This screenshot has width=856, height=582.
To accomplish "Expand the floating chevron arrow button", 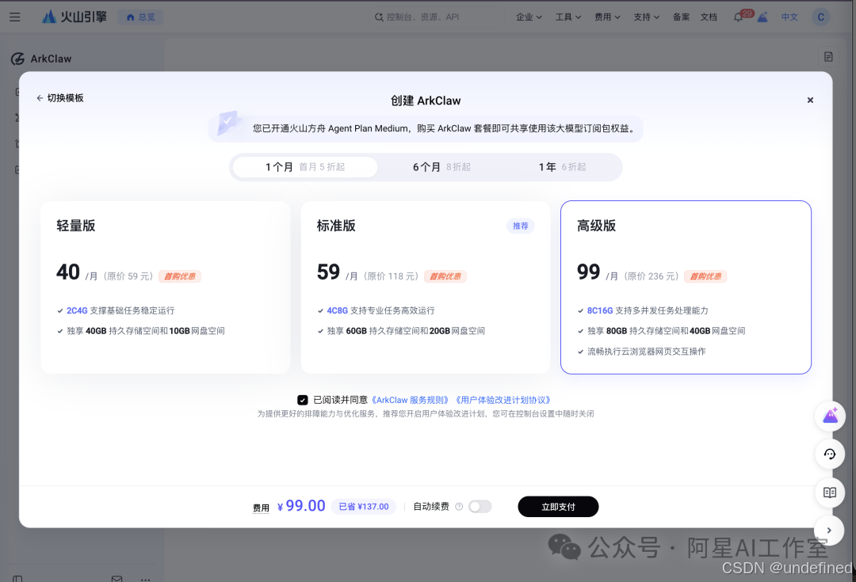I will 829,531.
